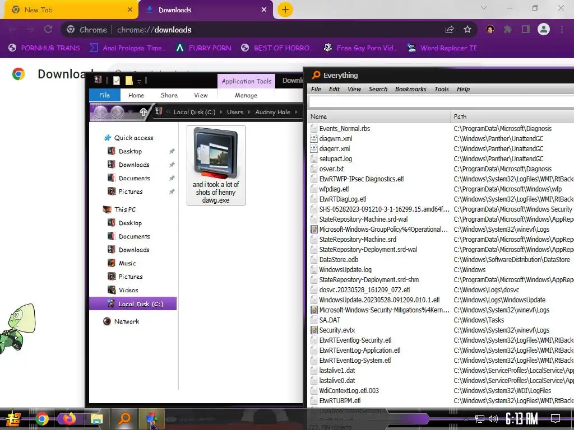This screenshot has width=574, height=430.
Task: Open the Share ribbon tab in Explorer
Action: tap(169, 95)
